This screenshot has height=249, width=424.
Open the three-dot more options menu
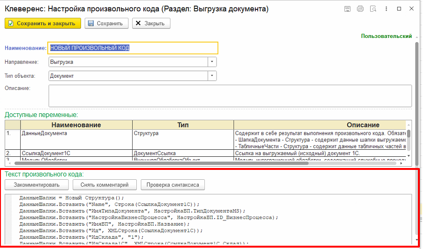[x=386, y=9]
